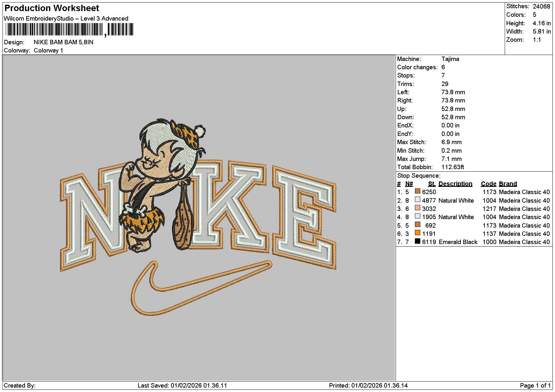Click the "Last Saved" timestamp in footer

(182, 385)
